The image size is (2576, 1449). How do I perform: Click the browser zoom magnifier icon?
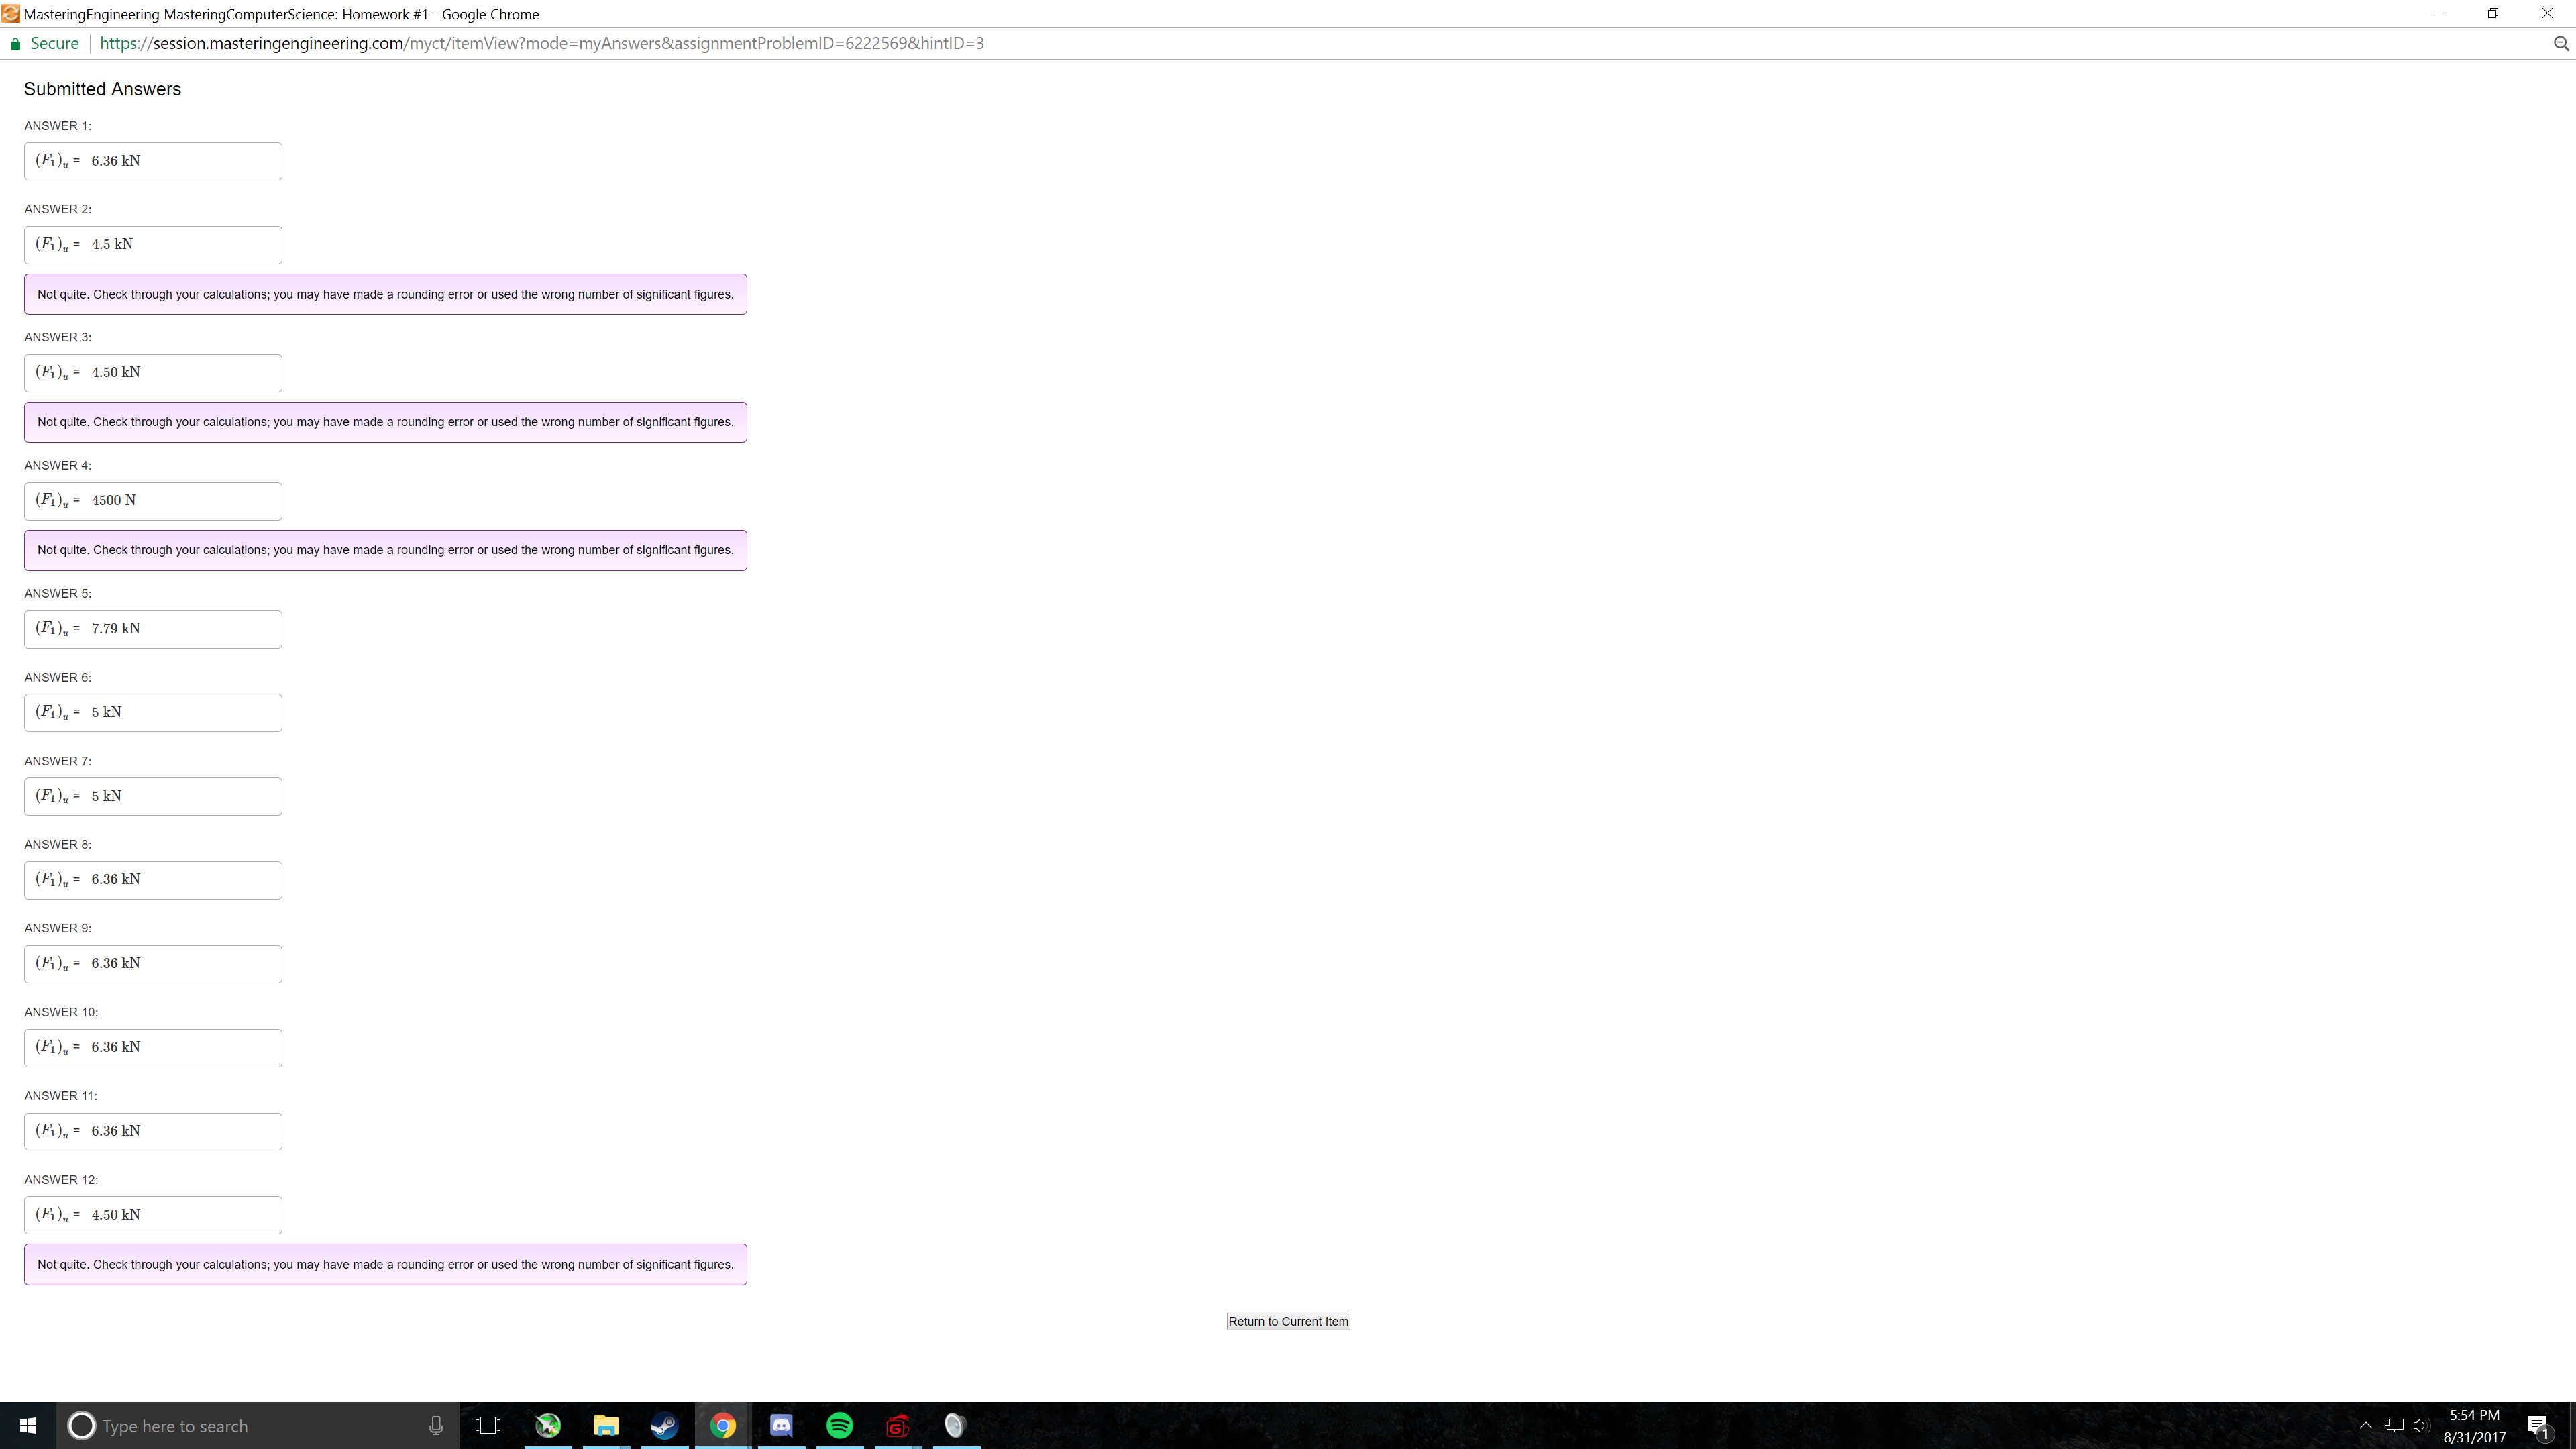coord(2560,43)
